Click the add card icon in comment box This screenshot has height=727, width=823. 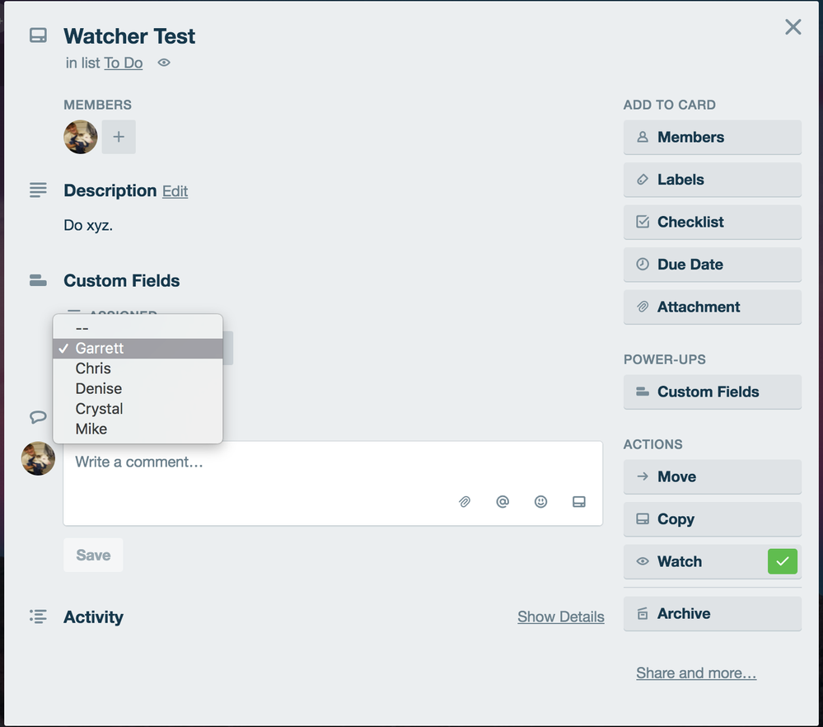579,502
